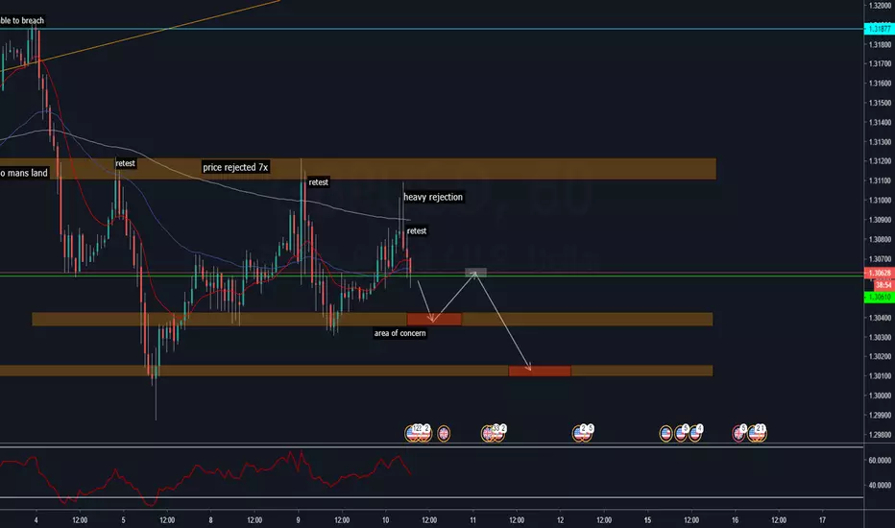Select the 'o mans land' text label
The image size is (895, 528).
[x=24, y=173]
